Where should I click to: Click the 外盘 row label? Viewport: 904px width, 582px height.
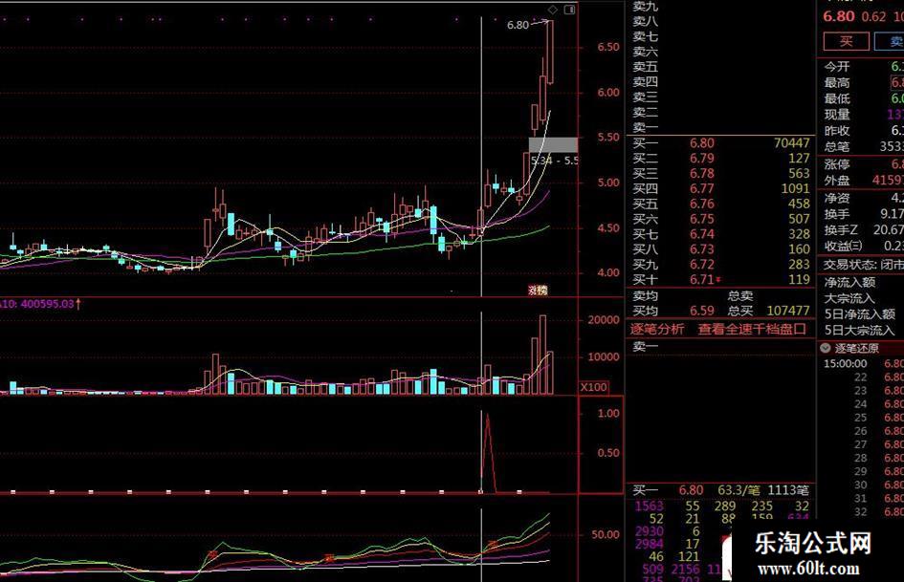[x=836, y=181]
